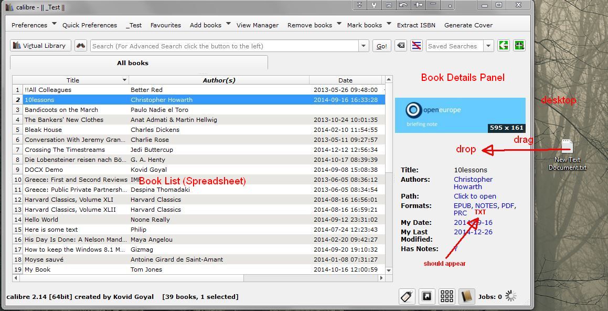Image resolution: width=608 pixels, height=311 pixels.
Task: Click the undo arrow icon in title bar
Action: 403,5
